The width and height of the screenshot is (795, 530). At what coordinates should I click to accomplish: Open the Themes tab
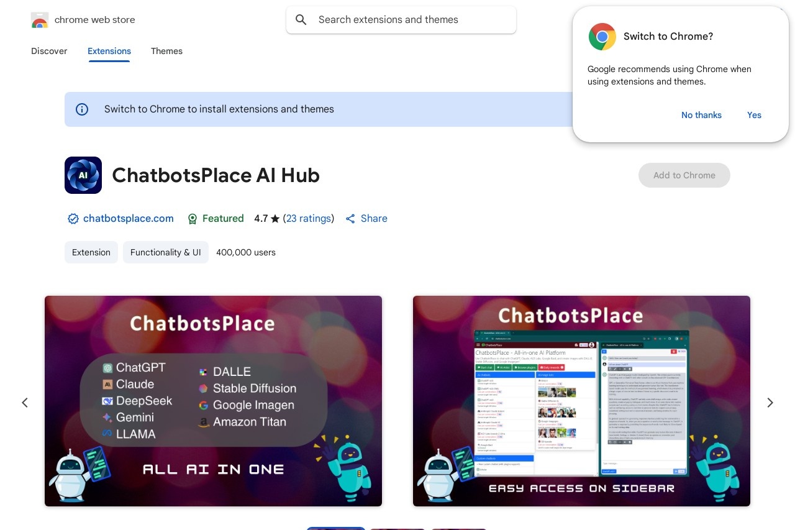click(166, 51)
